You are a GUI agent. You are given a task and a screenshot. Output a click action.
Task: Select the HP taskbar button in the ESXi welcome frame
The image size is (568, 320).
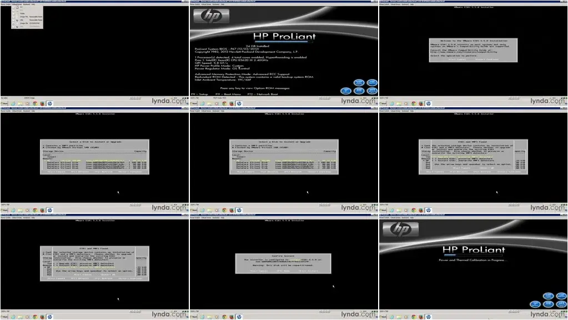click(x=429, y=104)
